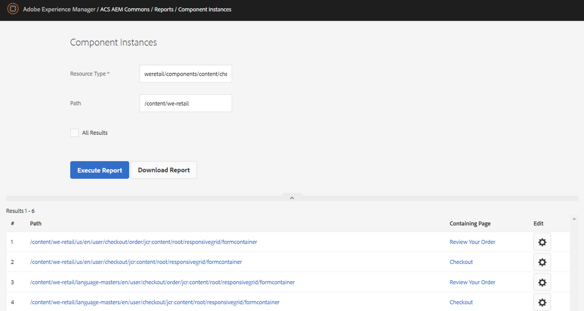Click the Execute Report button
The image size is (584, 311).
coord(100,170)
